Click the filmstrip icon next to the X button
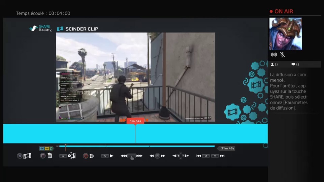The width and height of the screenshot is (324, 182). coord(27,156)
